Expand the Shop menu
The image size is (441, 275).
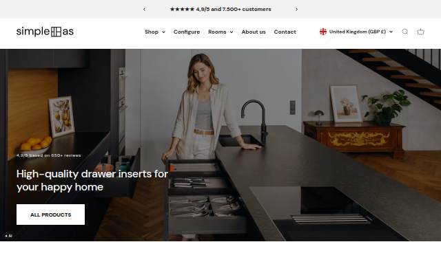[155, 32]
